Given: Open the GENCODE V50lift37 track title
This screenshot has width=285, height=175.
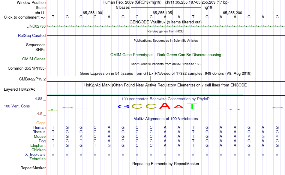Looking at the screenshot, I should 166,22.
